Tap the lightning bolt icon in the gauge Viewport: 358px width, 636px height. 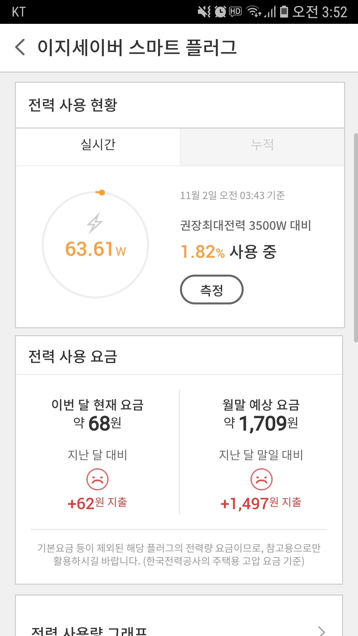(95, 223)
